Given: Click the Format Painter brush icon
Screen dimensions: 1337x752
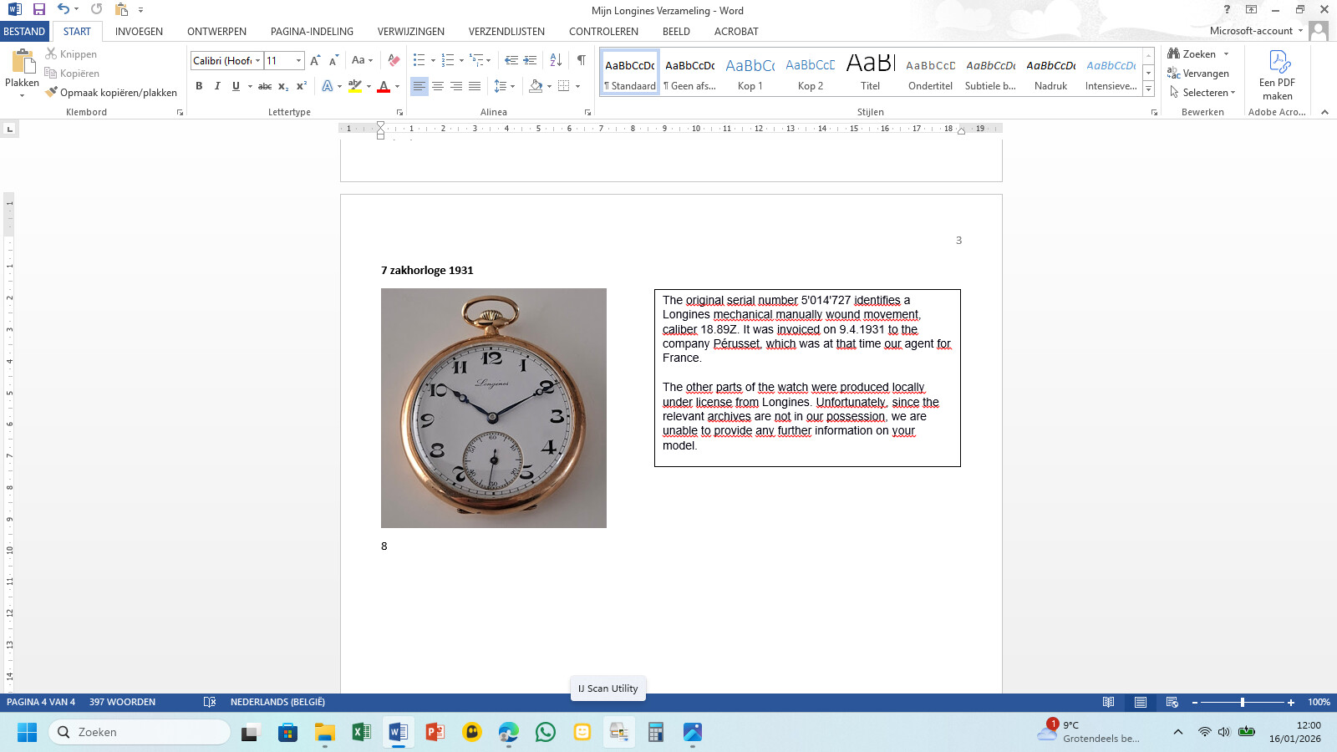Looking at the screenshot, I should 52,93.
